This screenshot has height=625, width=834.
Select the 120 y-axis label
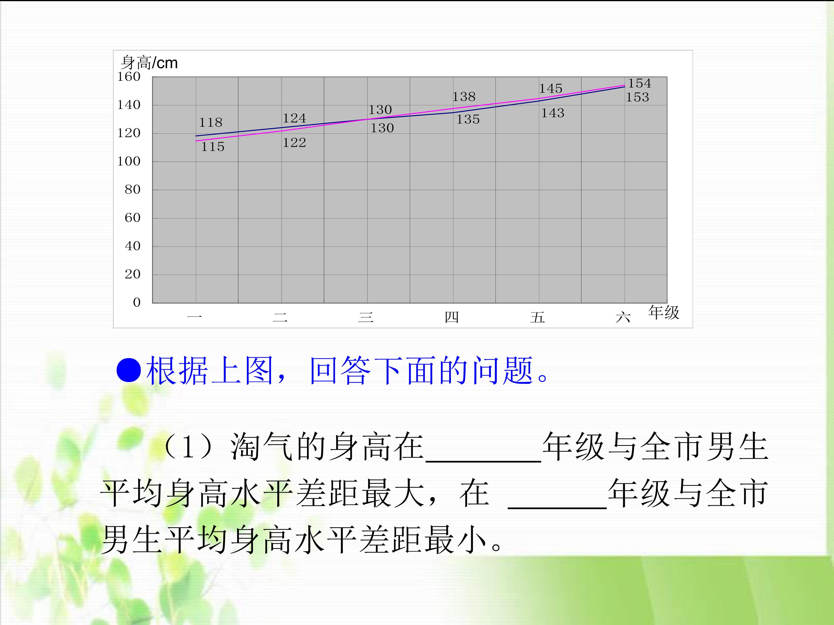(129, 133)
